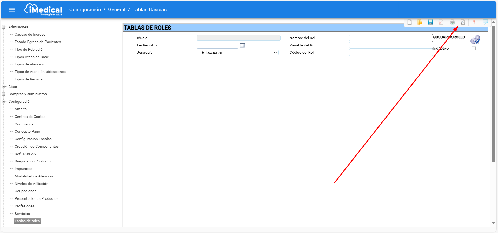498x233 pixels.
Task: Save with the blue floppy disk icon
Action: click(430, 22)
